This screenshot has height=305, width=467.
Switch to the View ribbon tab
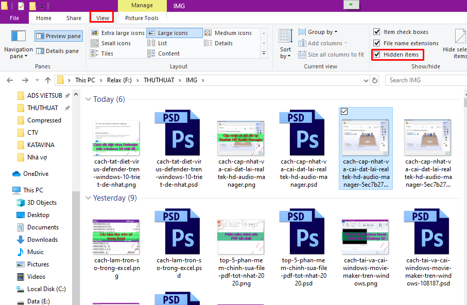click(x=102, y=18)
